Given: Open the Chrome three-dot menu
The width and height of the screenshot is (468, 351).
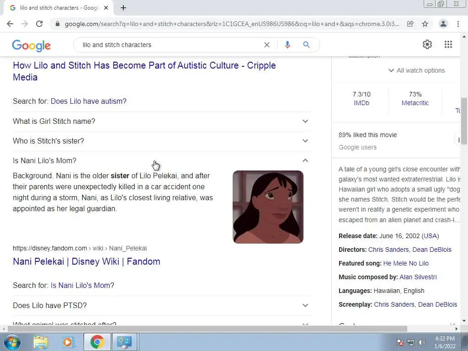Looking at the screenshot, I should [458, 24].
